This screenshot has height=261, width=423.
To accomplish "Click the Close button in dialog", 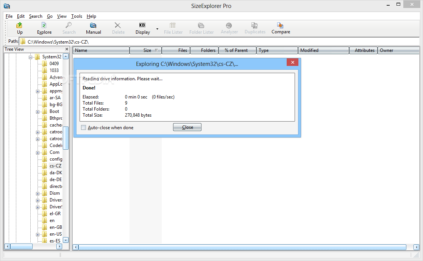I will [187, 127].
